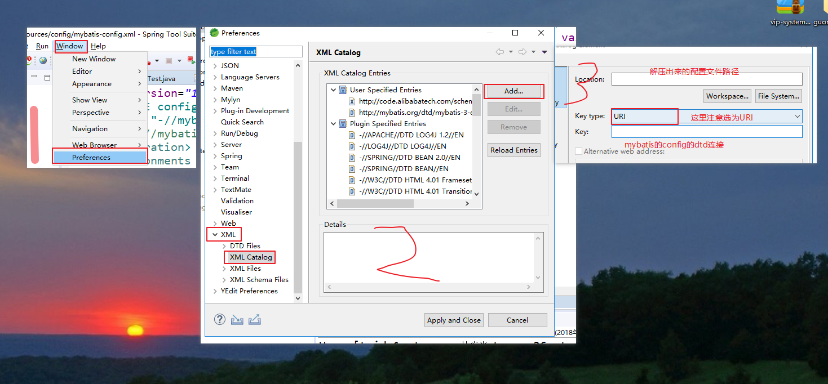Open the Window menu
828x384 pixels.
pos(70,46)
